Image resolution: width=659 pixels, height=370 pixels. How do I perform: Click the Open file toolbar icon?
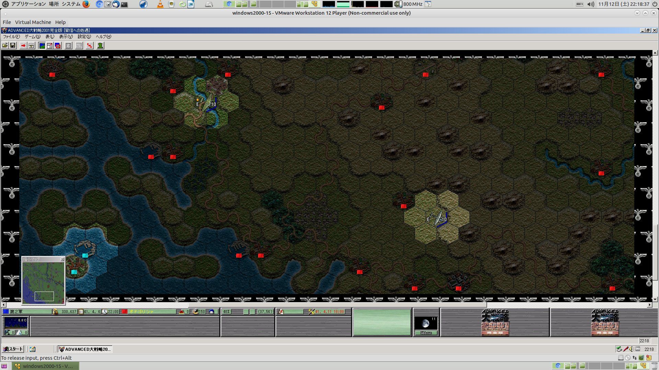click(x=5, y=46)
